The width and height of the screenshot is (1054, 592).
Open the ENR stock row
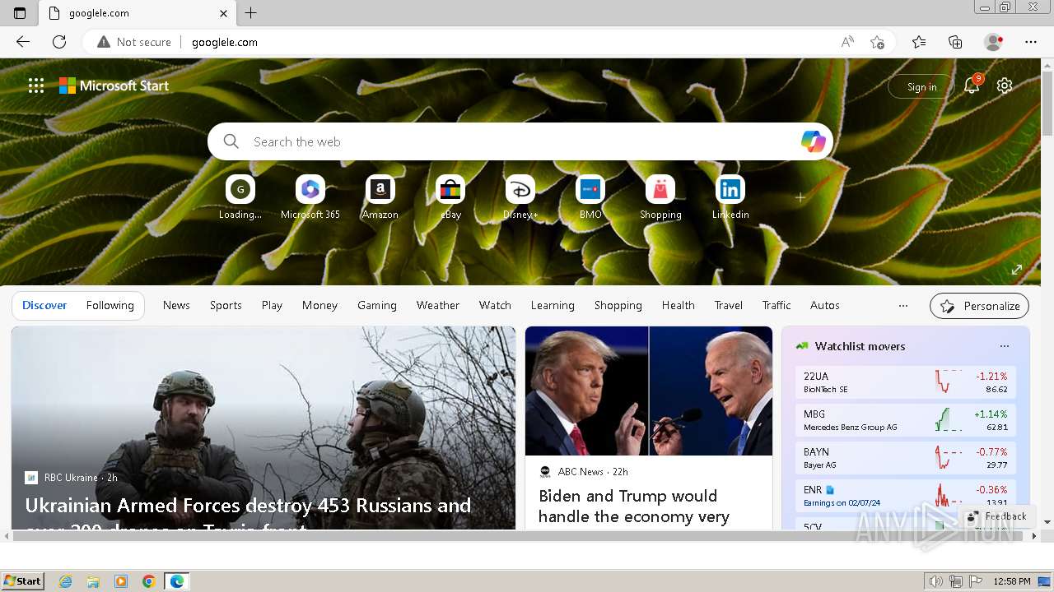coord(906,496)
